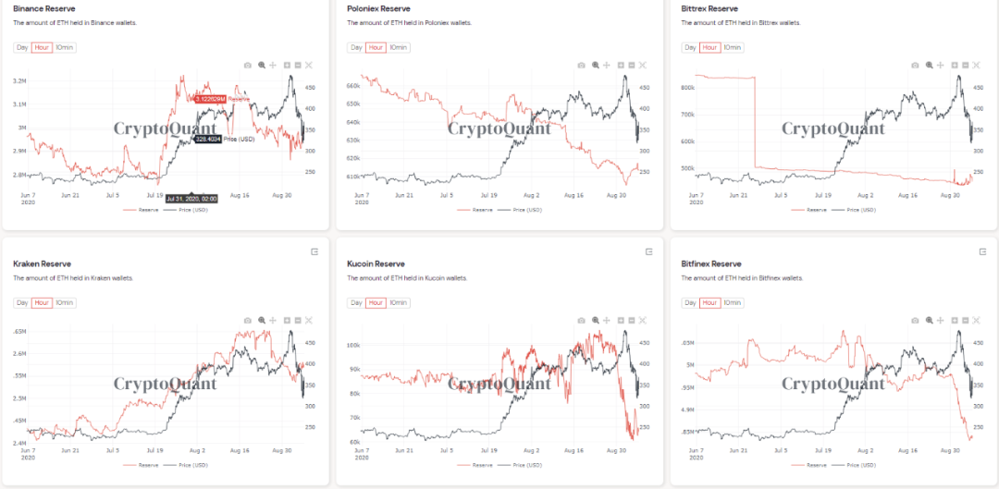Zoom out on Kraken Reserve chart
999x489 pixels.
click(298, 320)
